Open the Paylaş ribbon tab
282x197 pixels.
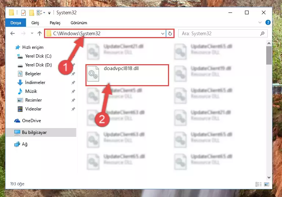55,23
